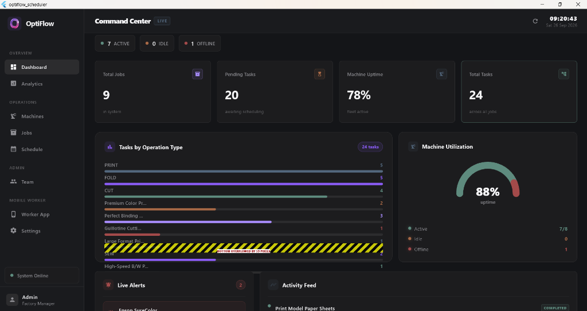
Task: Open the Admin Factory Manager profile
Action: tap(42, 300)
